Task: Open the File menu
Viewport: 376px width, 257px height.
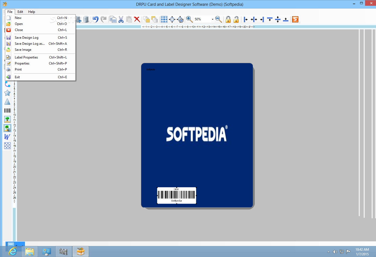Action: click(x=10, y=12)
